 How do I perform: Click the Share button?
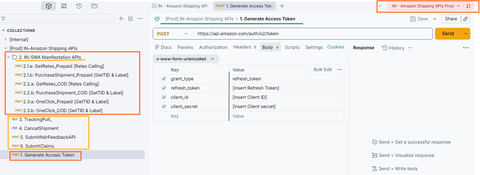[451, 19]
